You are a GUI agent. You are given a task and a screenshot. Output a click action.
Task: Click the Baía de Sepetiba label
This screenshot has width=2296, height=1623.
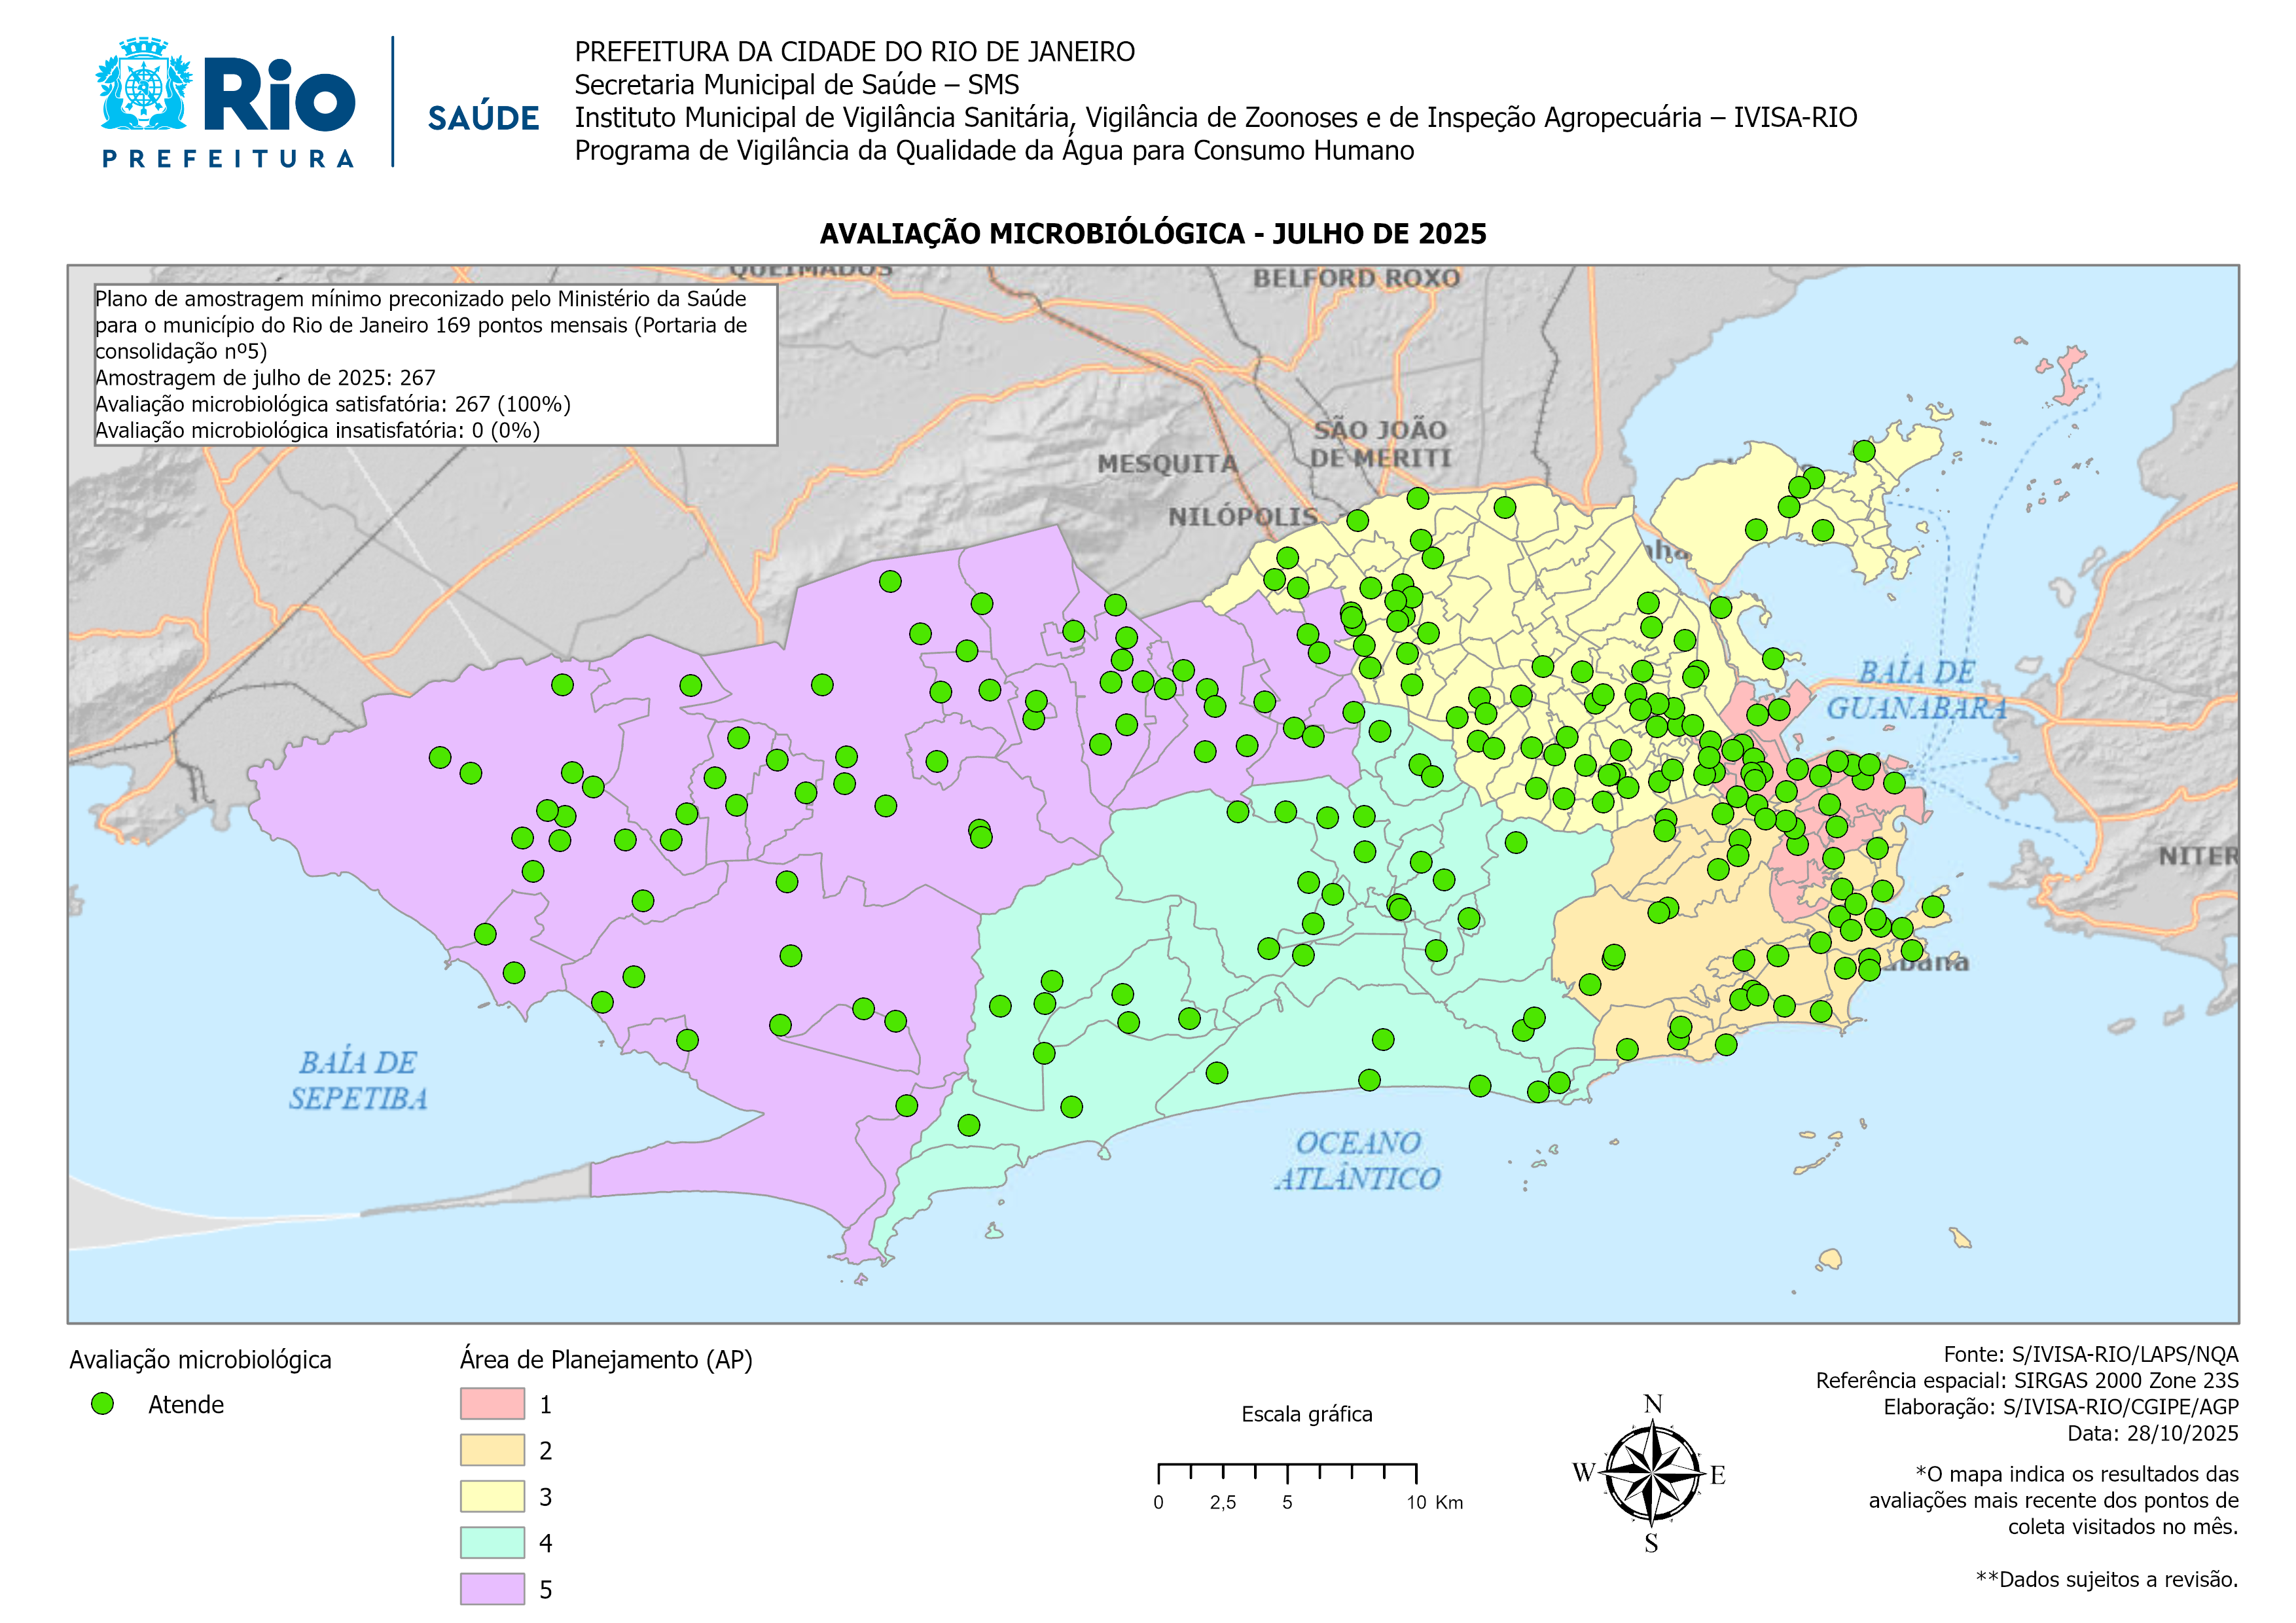coord(358,1080)
